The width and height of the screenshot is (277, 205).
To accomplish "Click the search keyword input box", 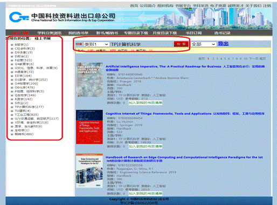I will tap(141, 44).
